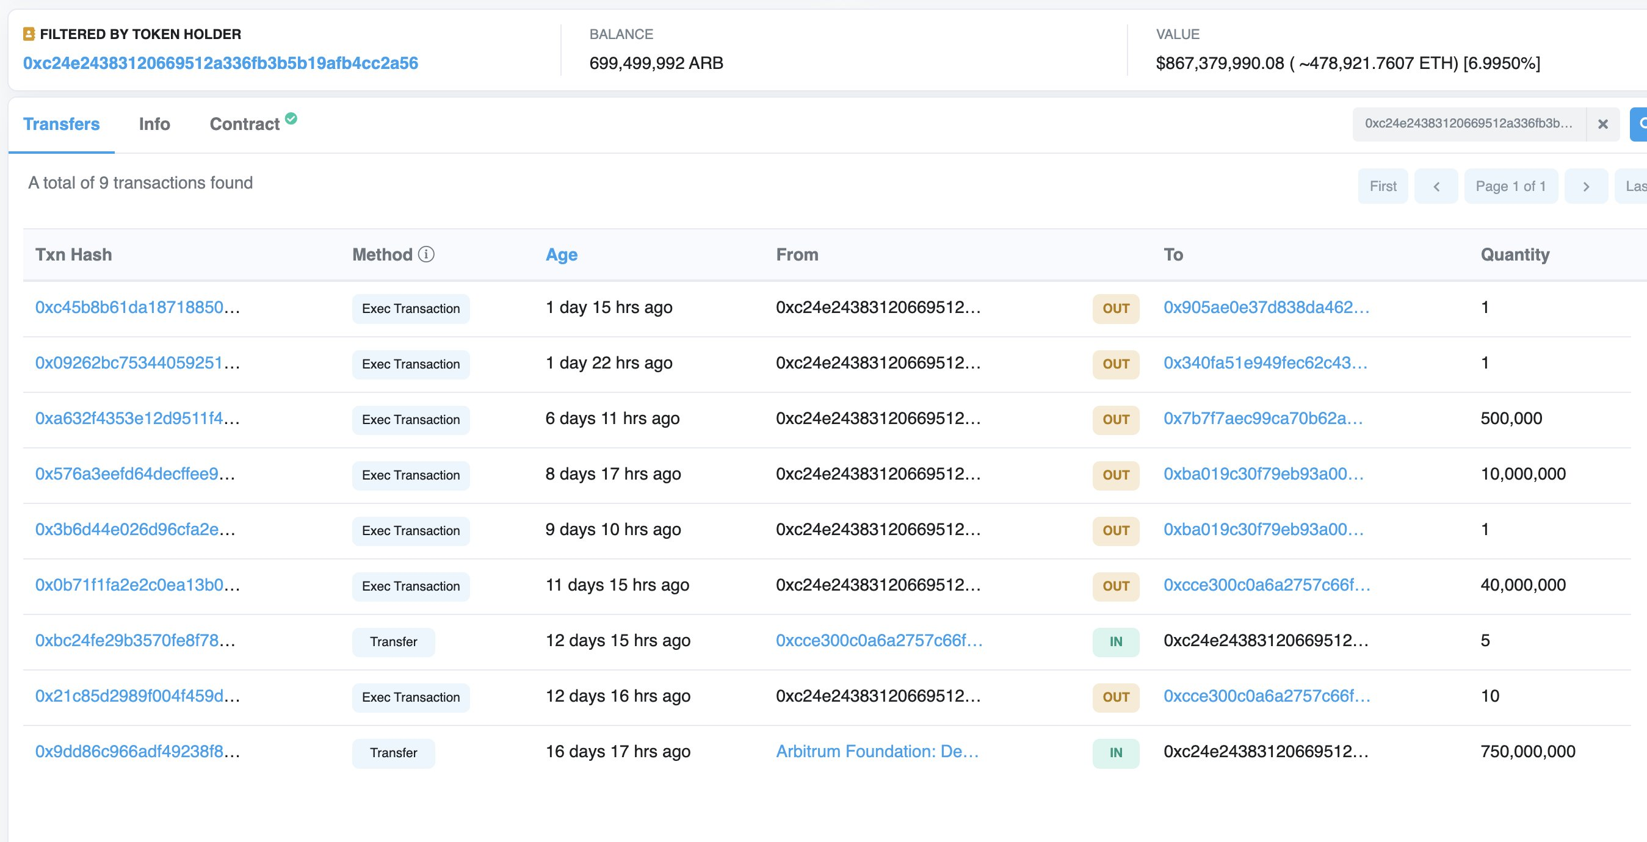The image size is (1647, 842).
Task: Click the Page 1 of 1 indicator
Action: click(1510, 187)
